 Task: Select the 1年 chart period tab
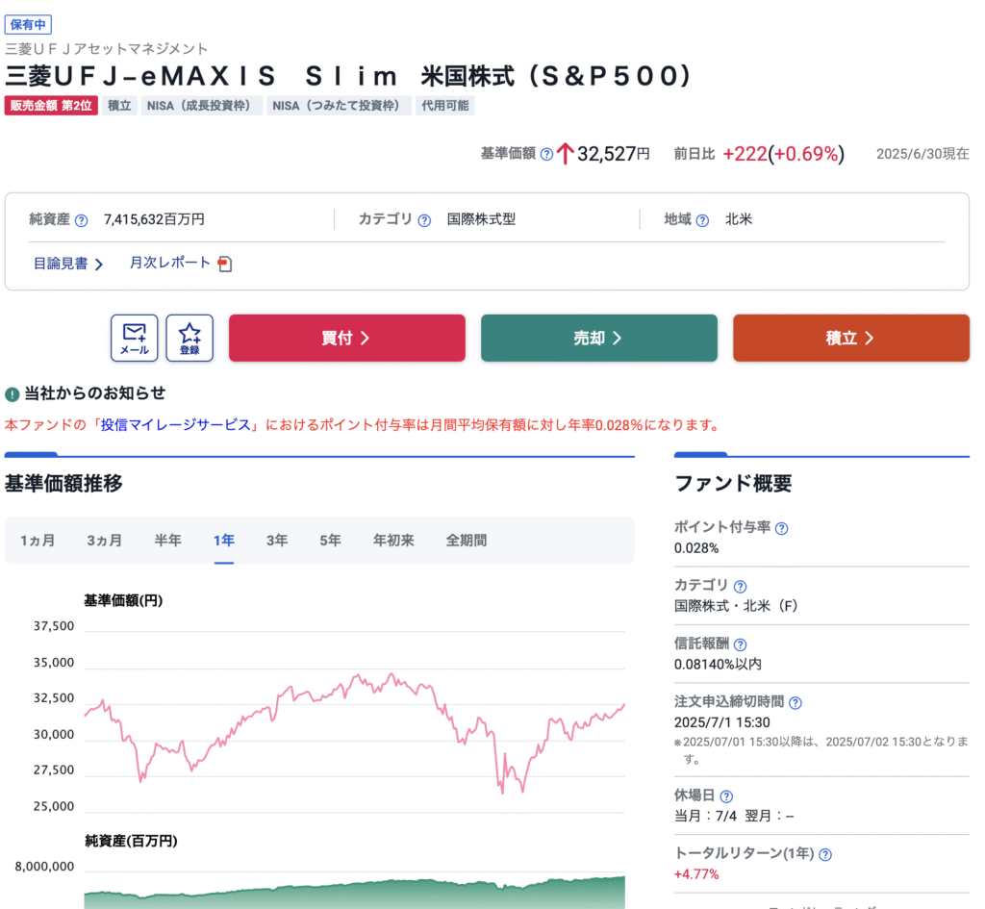(223, 541)
